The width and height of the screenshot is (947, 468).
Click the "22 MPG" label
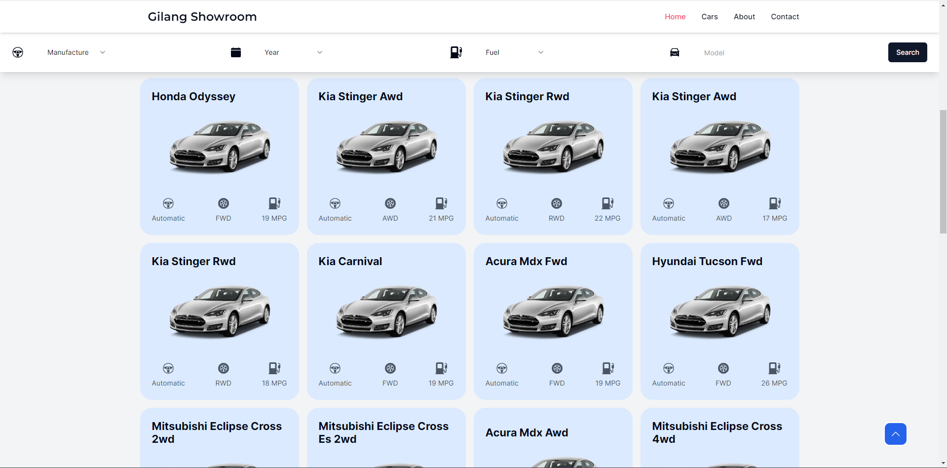(607, 218)
